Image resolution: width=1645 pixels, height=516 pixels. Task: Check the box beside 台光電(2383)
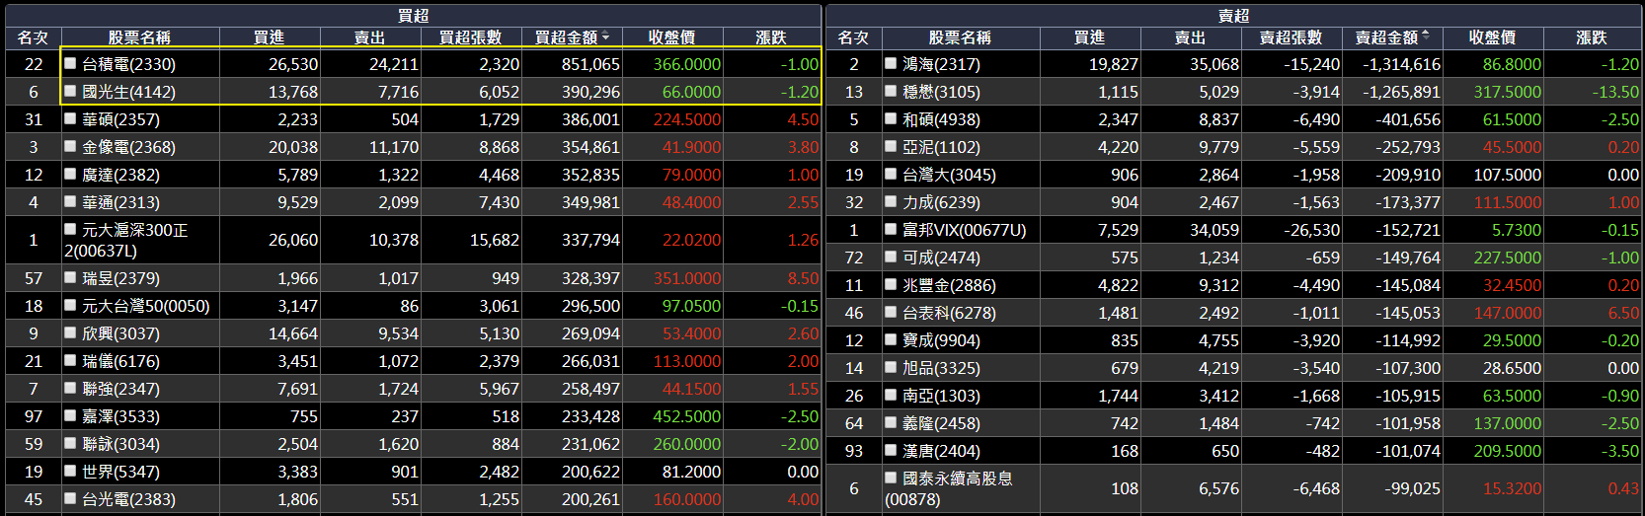(x=70, y=498)
